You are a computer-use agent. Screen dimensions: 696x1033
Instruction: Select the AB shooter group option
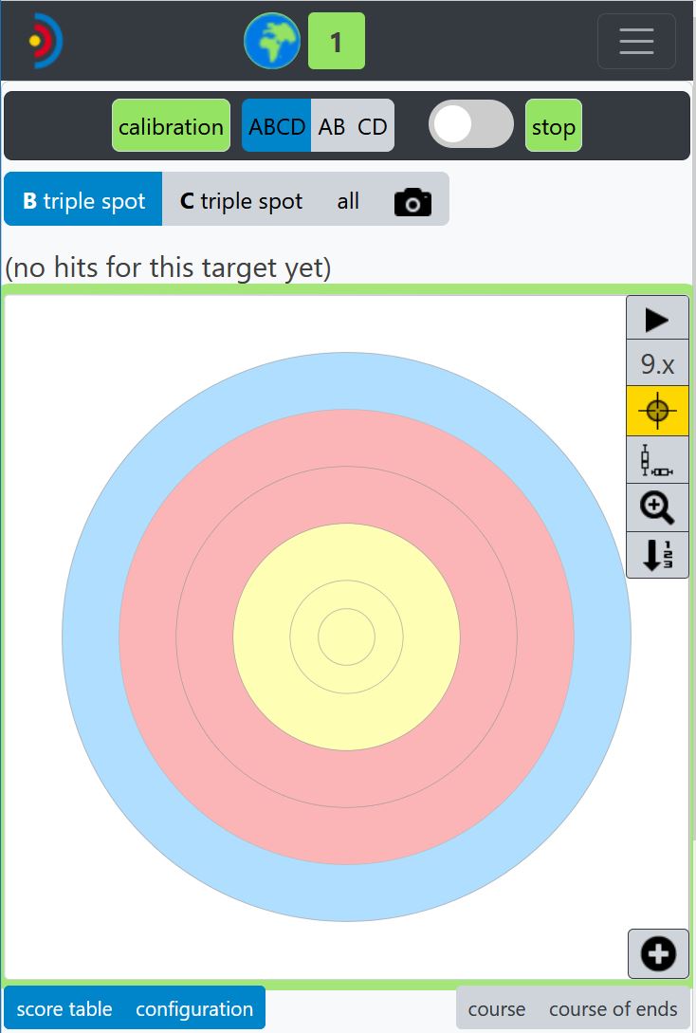[x=332, y=126]
